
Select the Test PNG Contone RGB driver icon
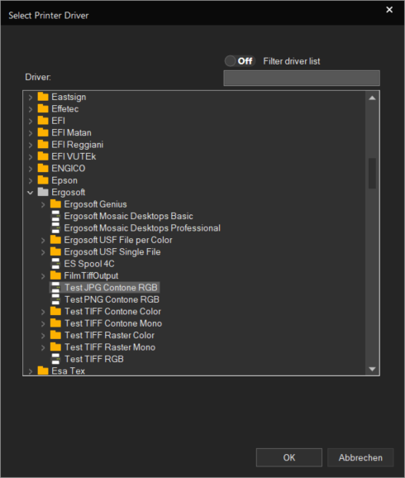[x=55, y=299]
